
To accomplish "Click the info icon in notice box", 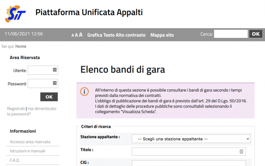I will pyautogui.click(x=84, y=92).
